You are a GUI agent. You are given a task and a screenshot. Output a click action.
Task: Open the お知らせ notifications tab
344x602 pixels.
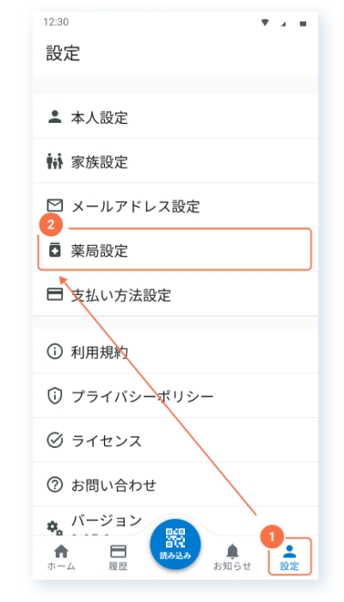click(x=232, y=557)
